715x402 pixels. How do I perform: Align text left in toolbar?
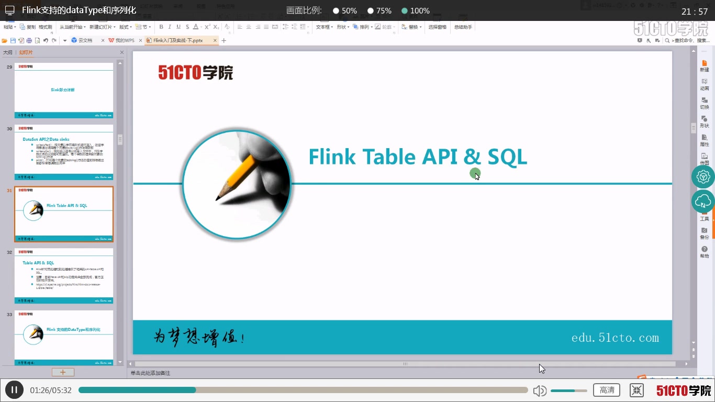[x=240, y=27]
